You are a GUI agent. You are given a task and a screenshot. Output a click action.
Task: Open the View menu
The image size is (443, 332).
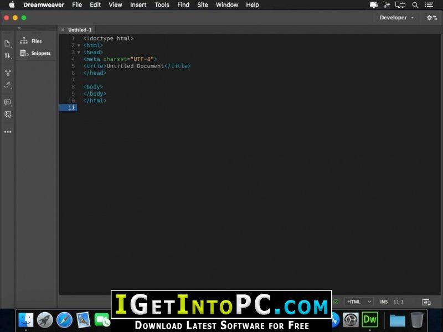[x=115, y=5]
